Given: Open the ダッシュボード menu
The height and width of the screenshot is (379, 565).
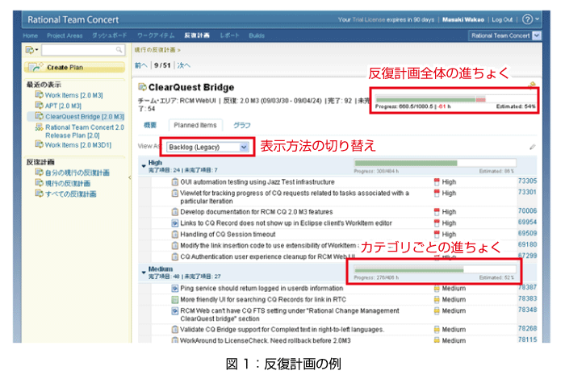Looking at the screenshot, I should pos(110,35).
